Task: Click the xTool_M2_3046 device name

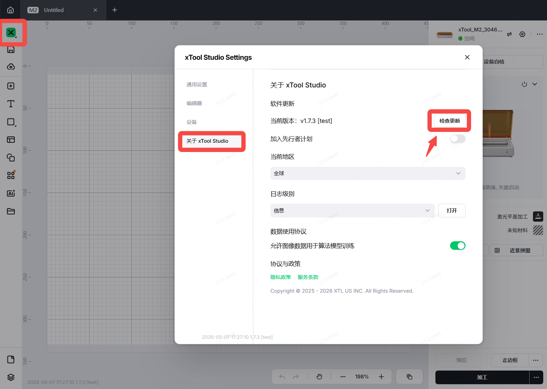Action: 481,30
